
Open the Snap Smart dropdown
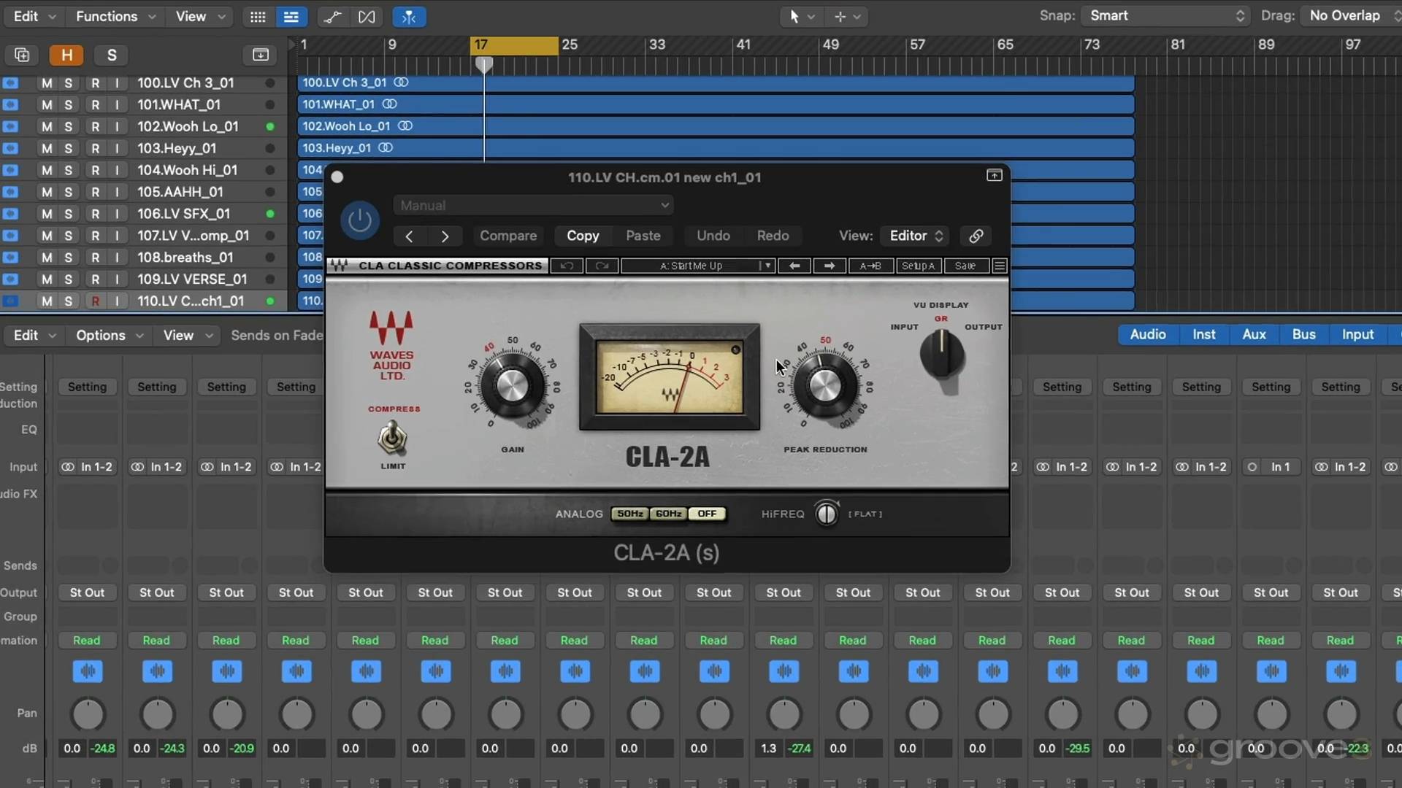1165,15
